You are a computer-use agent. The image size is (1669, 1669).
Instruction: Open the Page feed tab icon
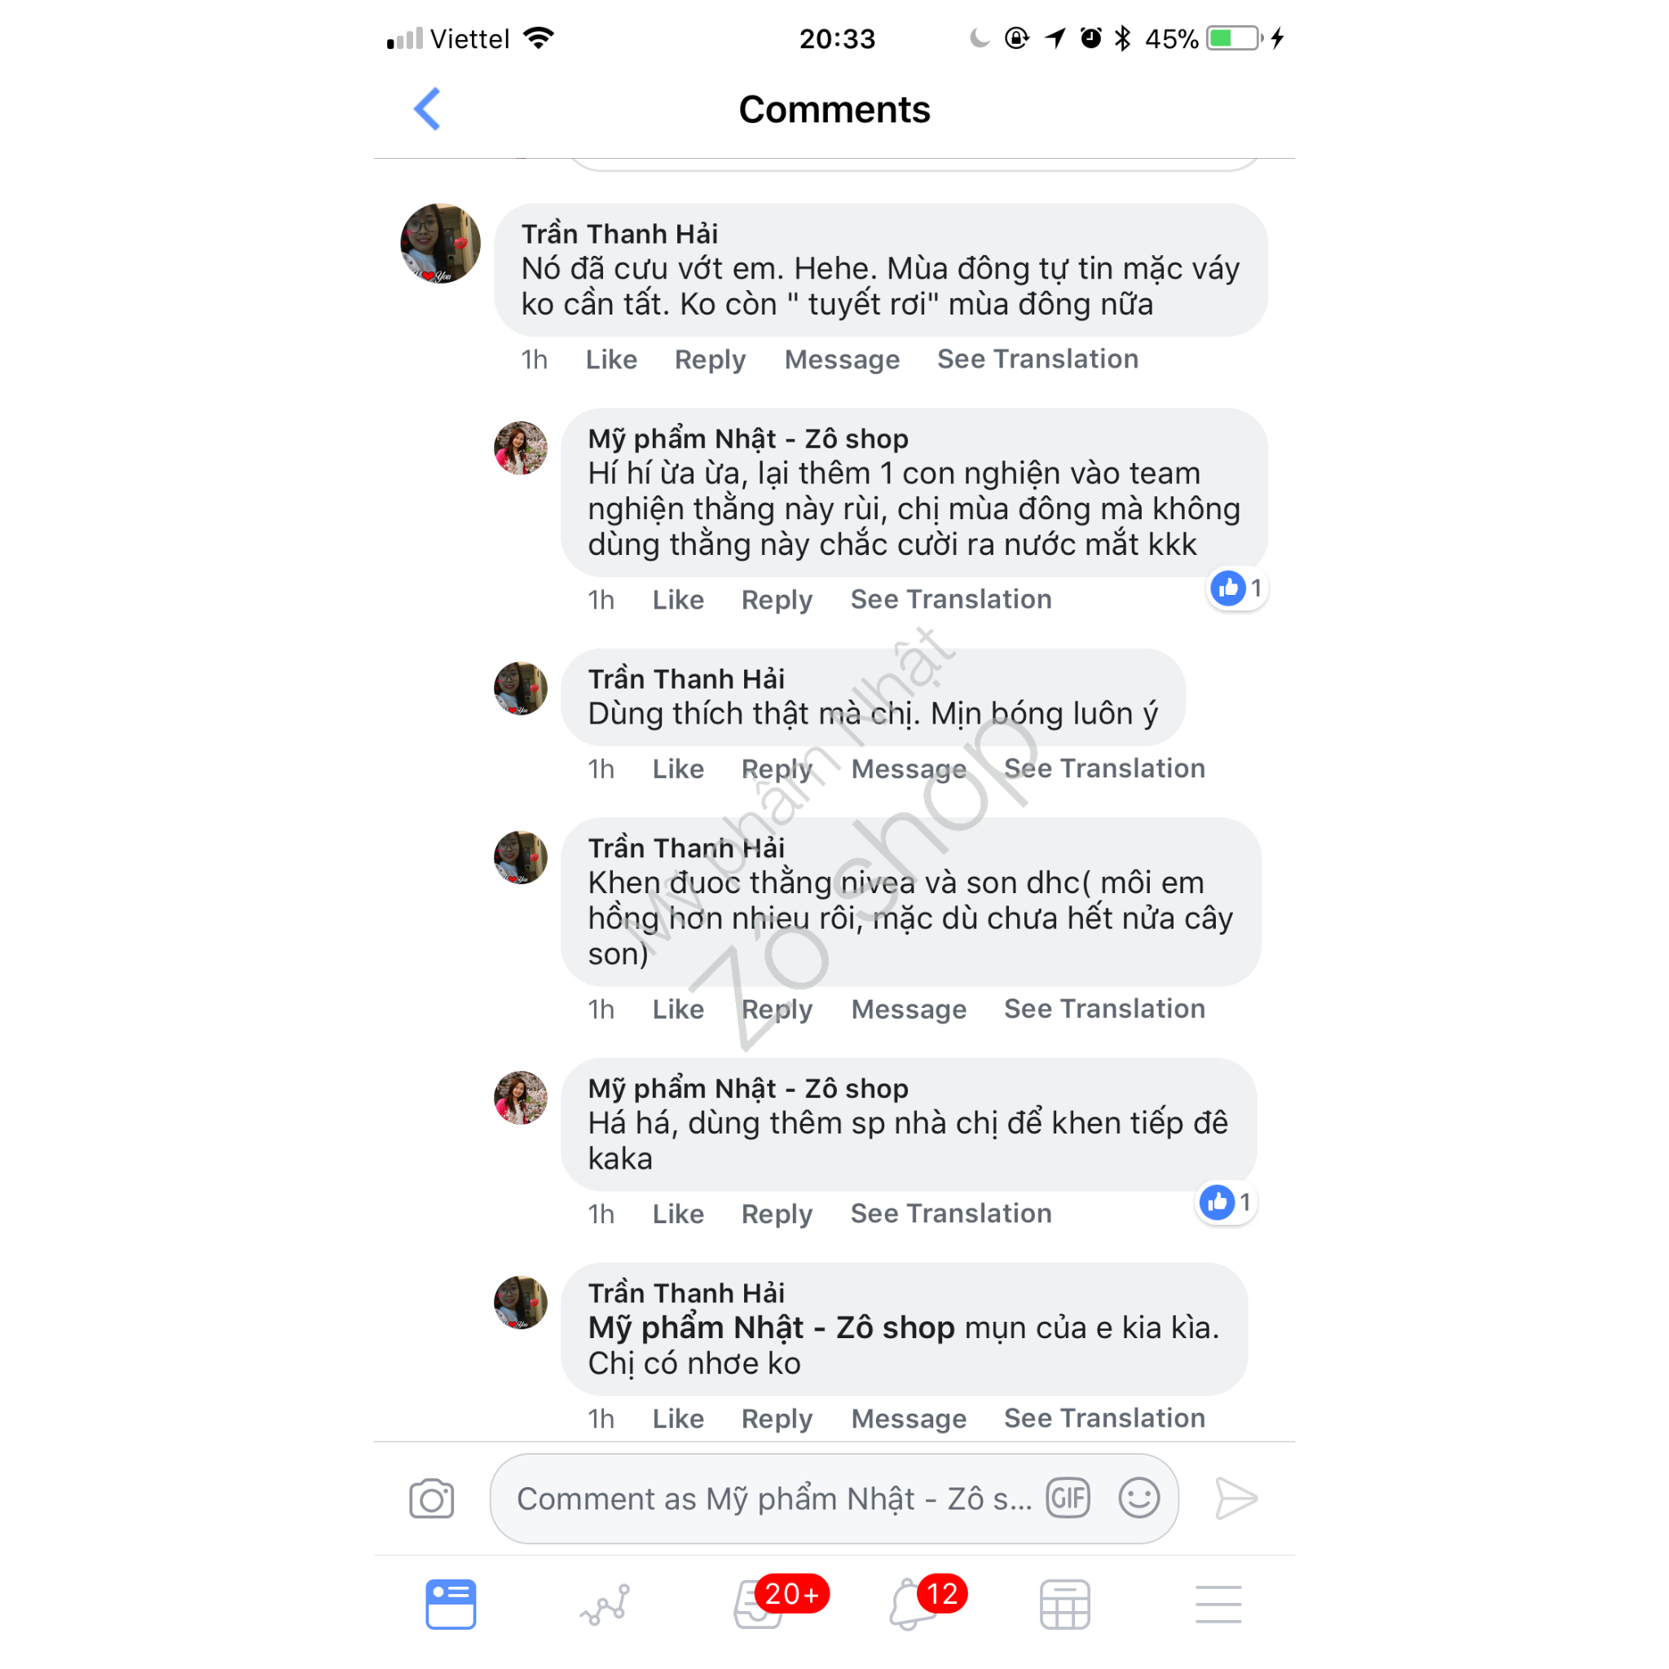[x=450, y=1604]
